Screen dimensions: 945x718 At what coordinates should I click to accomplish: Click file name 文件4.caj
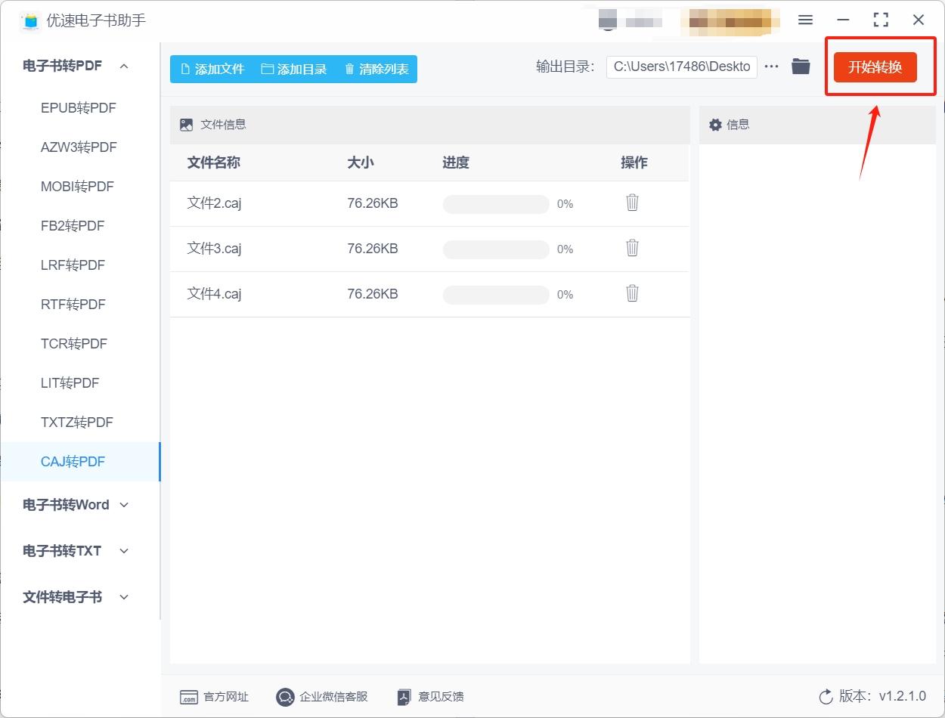[214, 294]
